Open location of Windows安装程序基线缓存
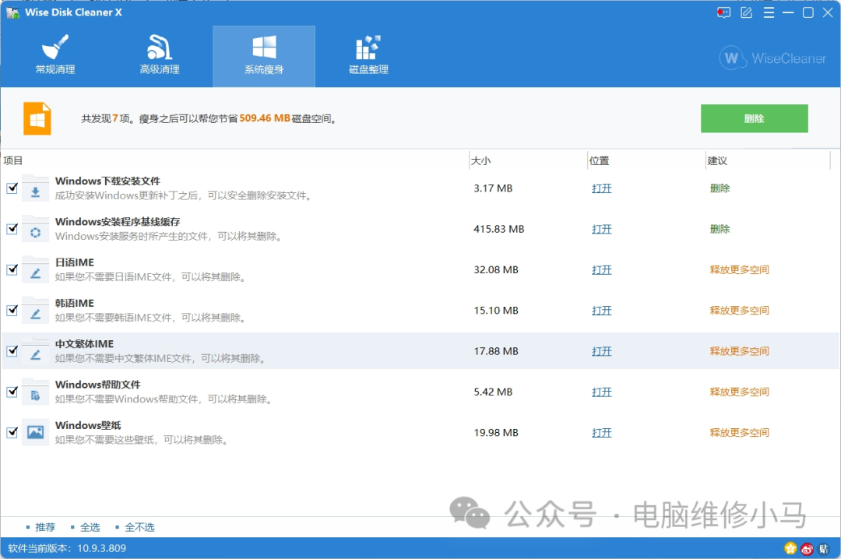The width and height of the screenshot is (841, 559). coord(602,229)
